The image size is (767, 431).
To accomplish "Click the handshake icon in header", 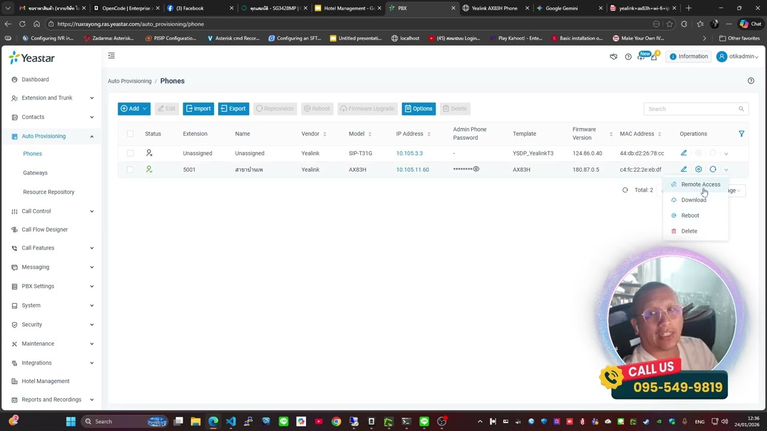I will (614, 57).
